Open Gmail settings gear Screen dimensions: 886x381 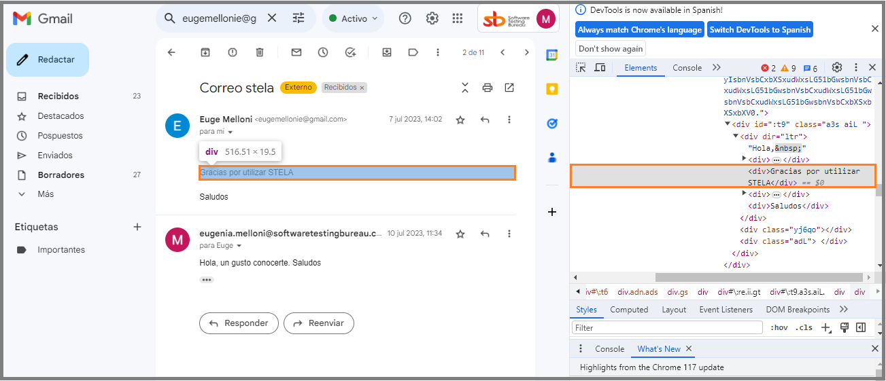click(x=432, y=18)
